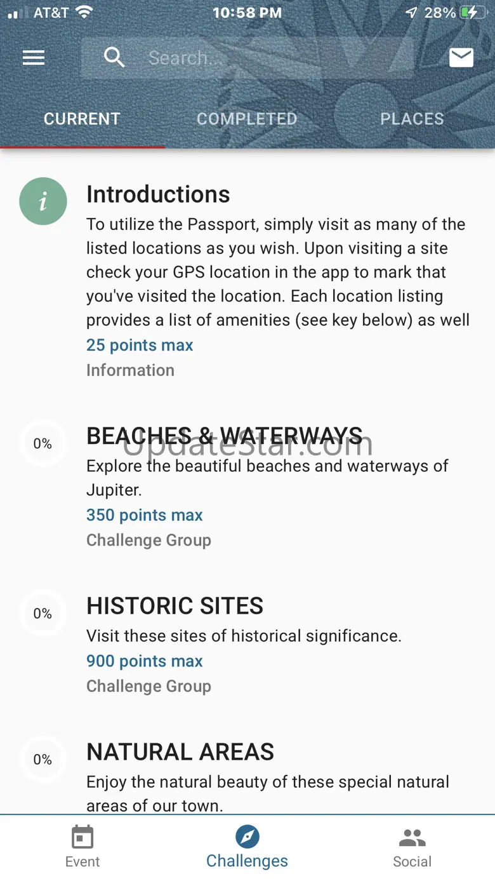
Task: Click the Search input field
Action: click(273, 58)
